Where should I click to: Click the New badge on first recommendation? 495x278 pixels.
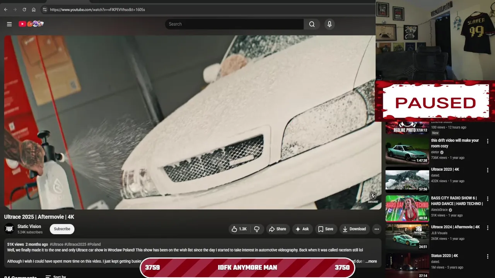(x=435, y=133)
